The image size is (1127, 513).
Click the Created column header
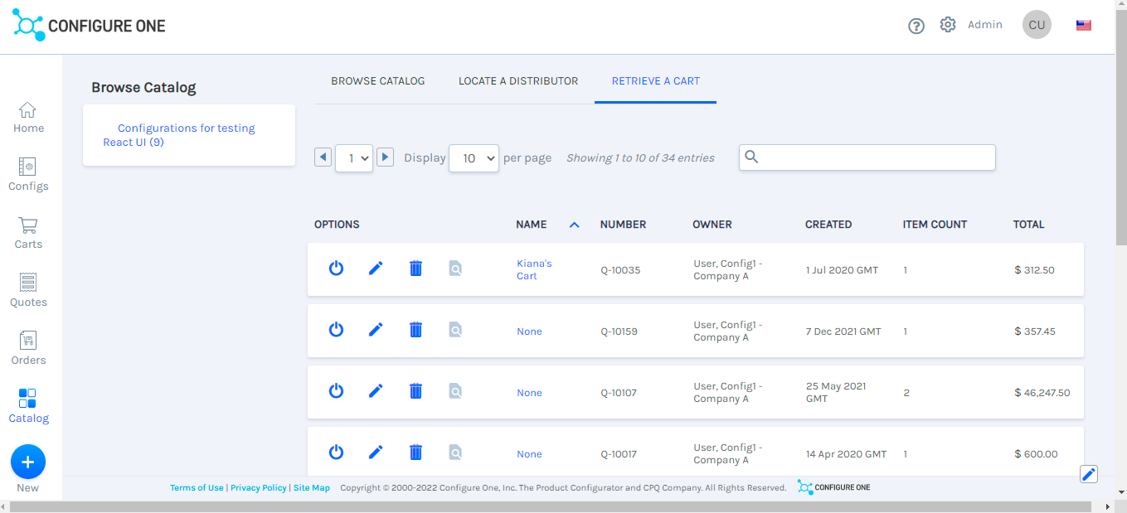828,225
